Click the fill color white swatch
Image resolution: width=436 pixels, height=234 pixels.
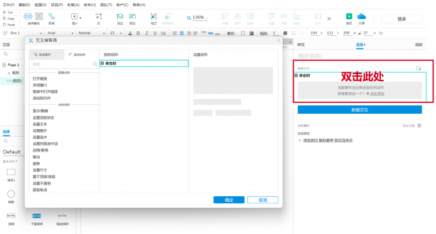pyautogui.click(x=243, y=33)
